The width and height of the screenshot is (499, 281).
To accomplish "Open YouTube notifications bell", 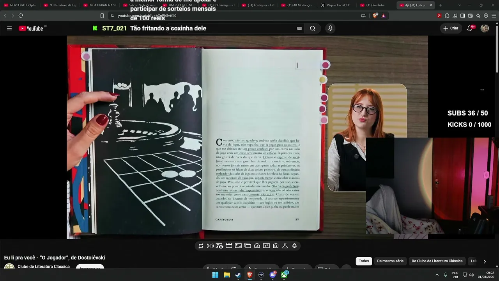I will pyautogui.click(x=470, y=28).
